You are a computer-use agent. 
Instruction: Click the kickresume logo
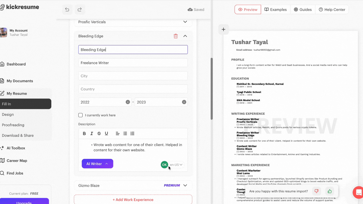[x=19, y=7]
